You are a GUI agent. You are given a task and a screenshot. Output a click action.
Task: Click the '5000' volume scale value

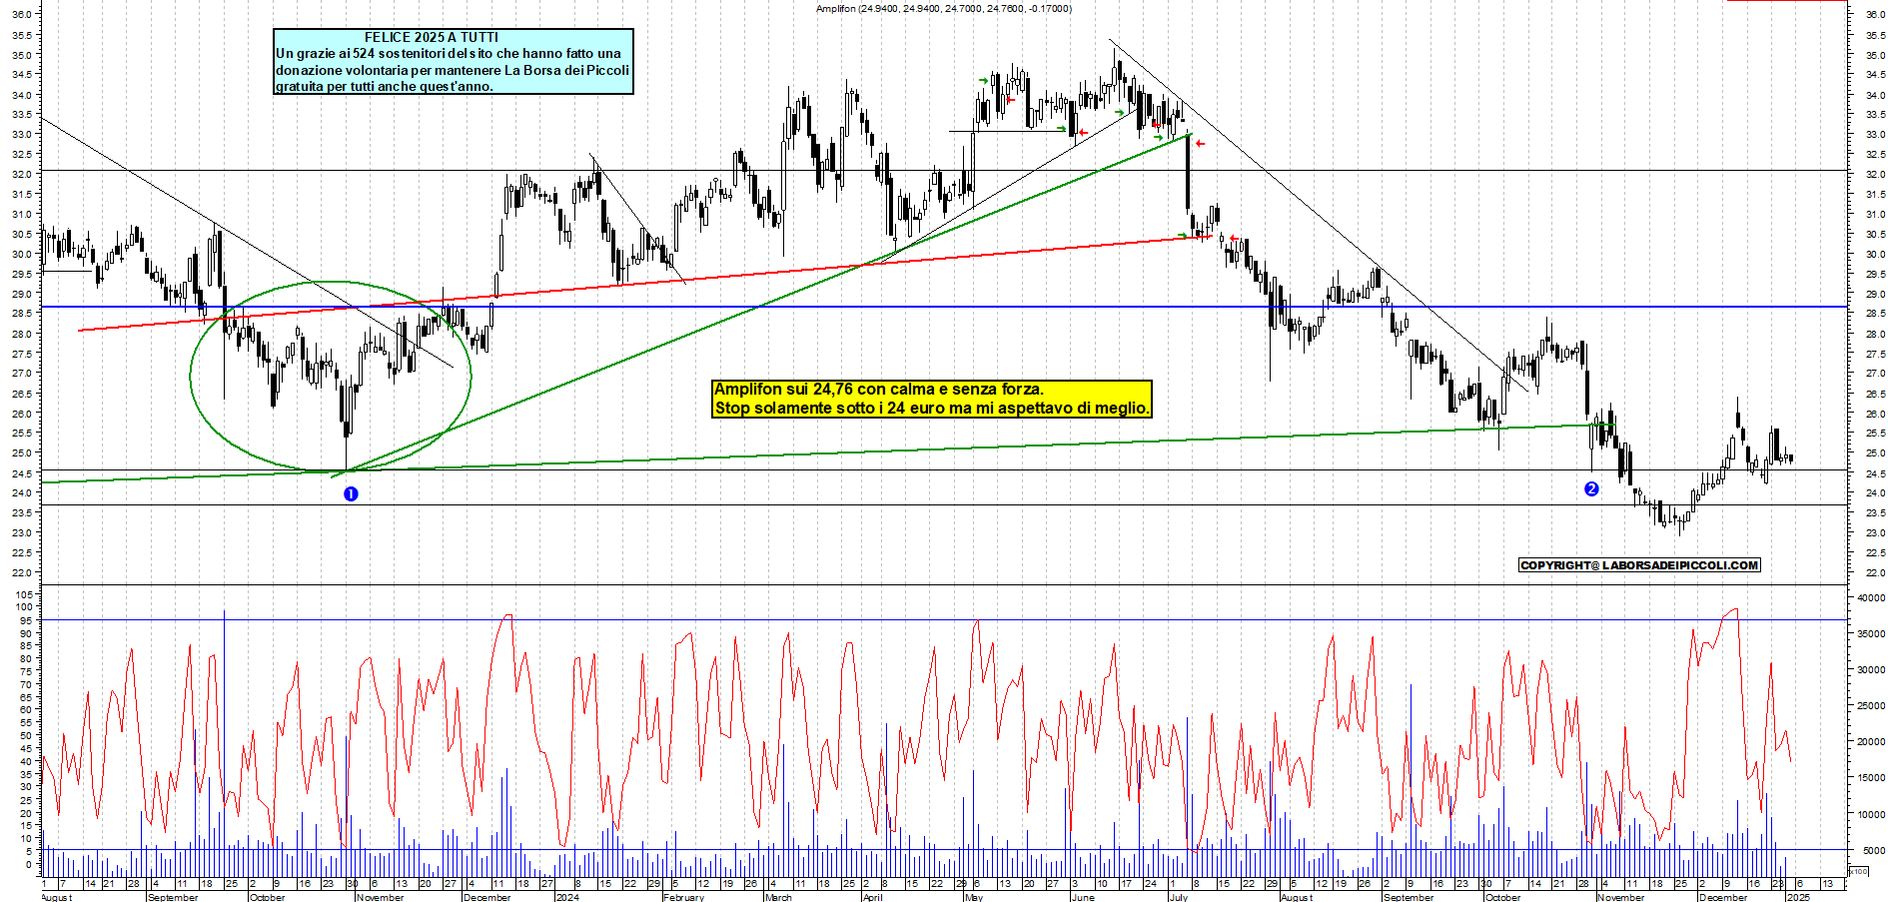pyautogui.click(x=1873, y=851)
